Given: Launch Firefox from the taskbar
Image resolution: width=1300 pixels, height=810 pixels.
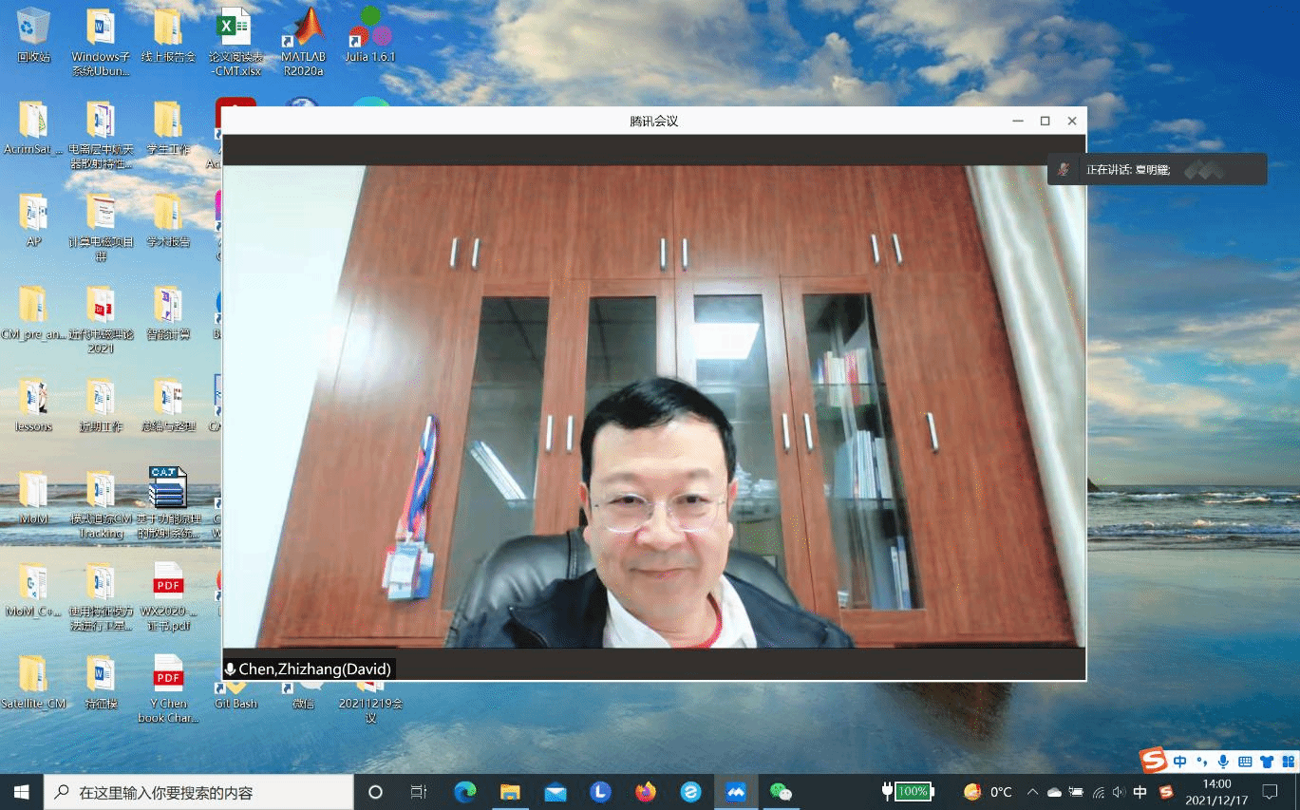Looking at the screenshot, I should (646, 791).
